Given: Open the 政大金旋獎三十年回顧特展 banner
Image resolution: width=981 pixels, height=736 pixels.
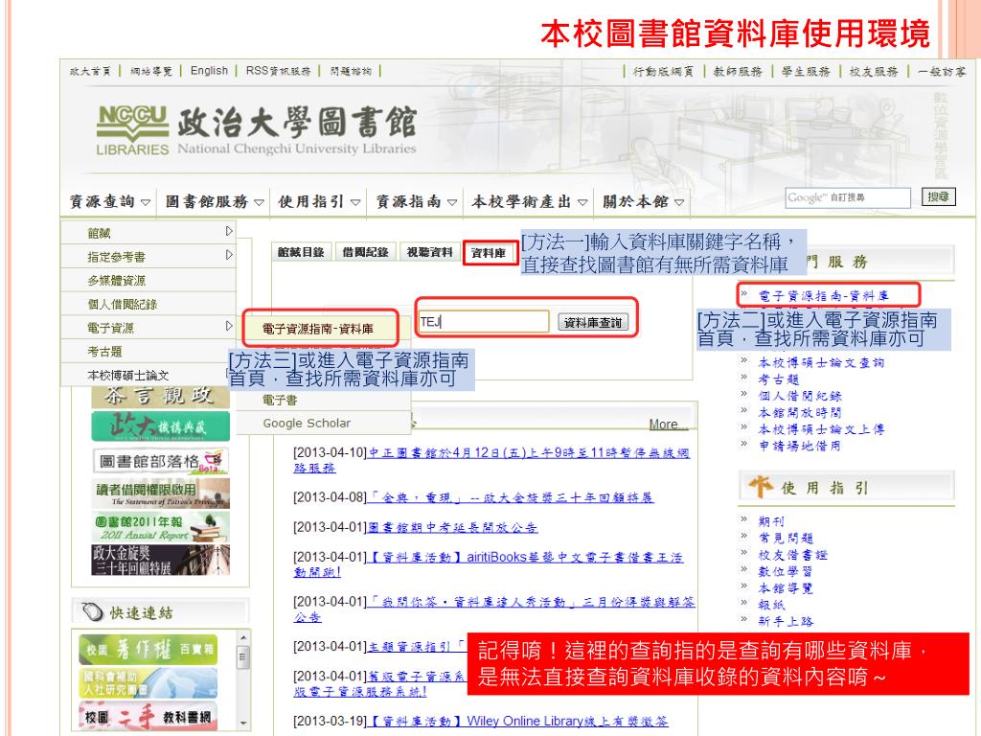Looking at the screenshot, I should tap(160, 560).
